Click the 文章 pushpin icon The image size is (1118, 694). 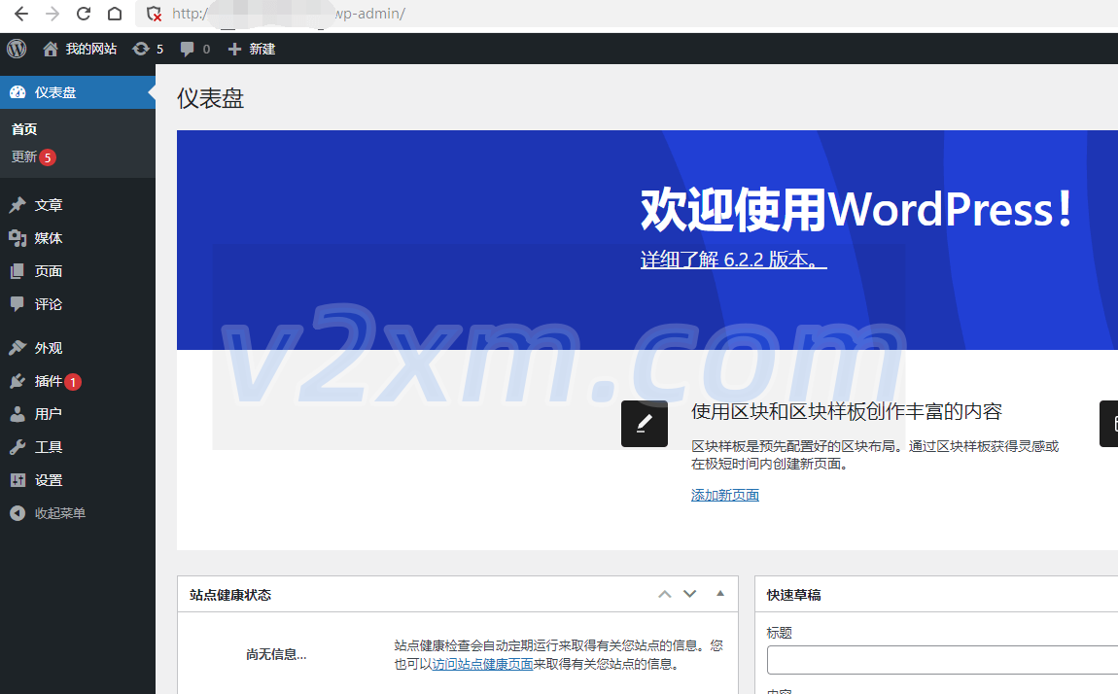(17, 205)
